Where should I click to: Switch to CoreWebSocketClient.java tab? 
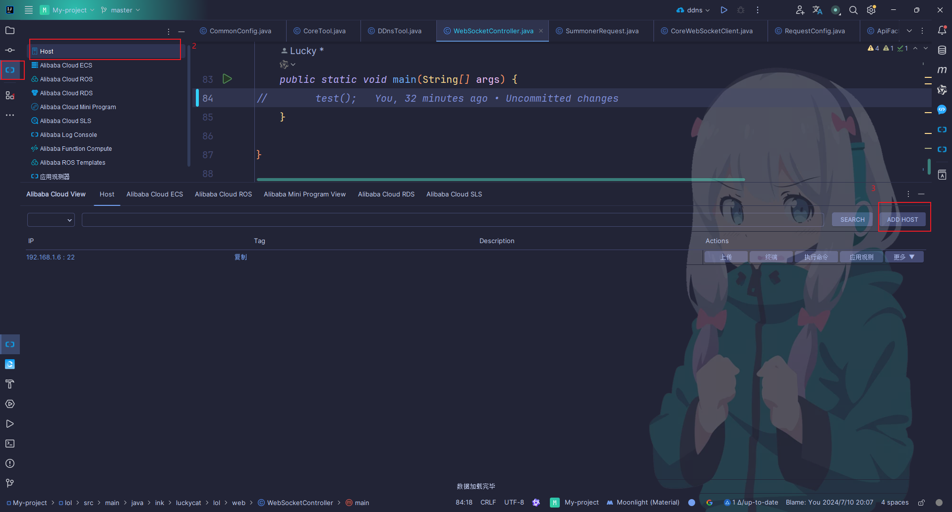point(712,31)
